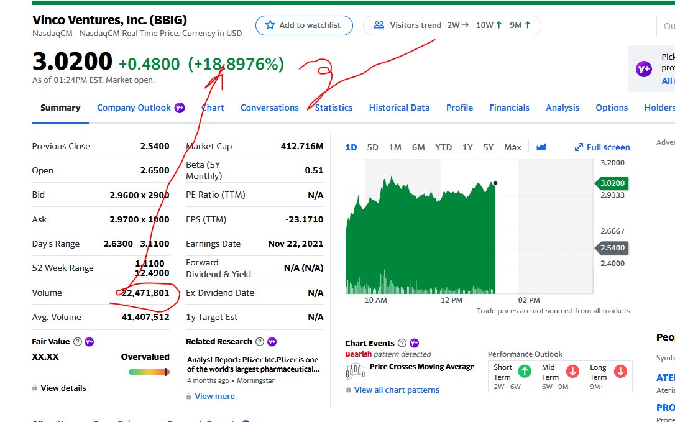Click the Vinco Ventures, Inc. (BBIG) heading
675x422 pixels.
(x=110, y=20)
